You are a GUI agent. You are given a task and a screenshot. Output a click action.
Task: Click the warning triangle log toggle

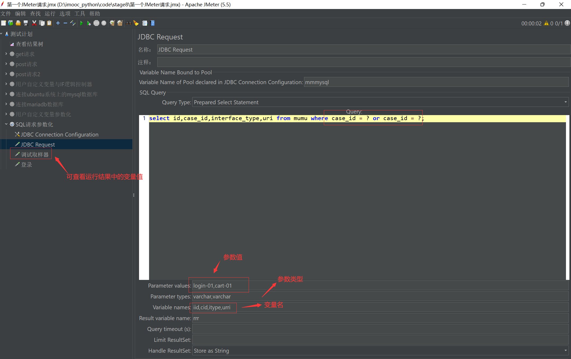546,23
